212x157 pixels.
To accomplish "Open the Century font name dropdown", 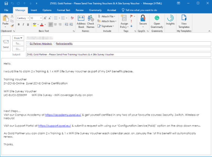I will pos(28,18).
